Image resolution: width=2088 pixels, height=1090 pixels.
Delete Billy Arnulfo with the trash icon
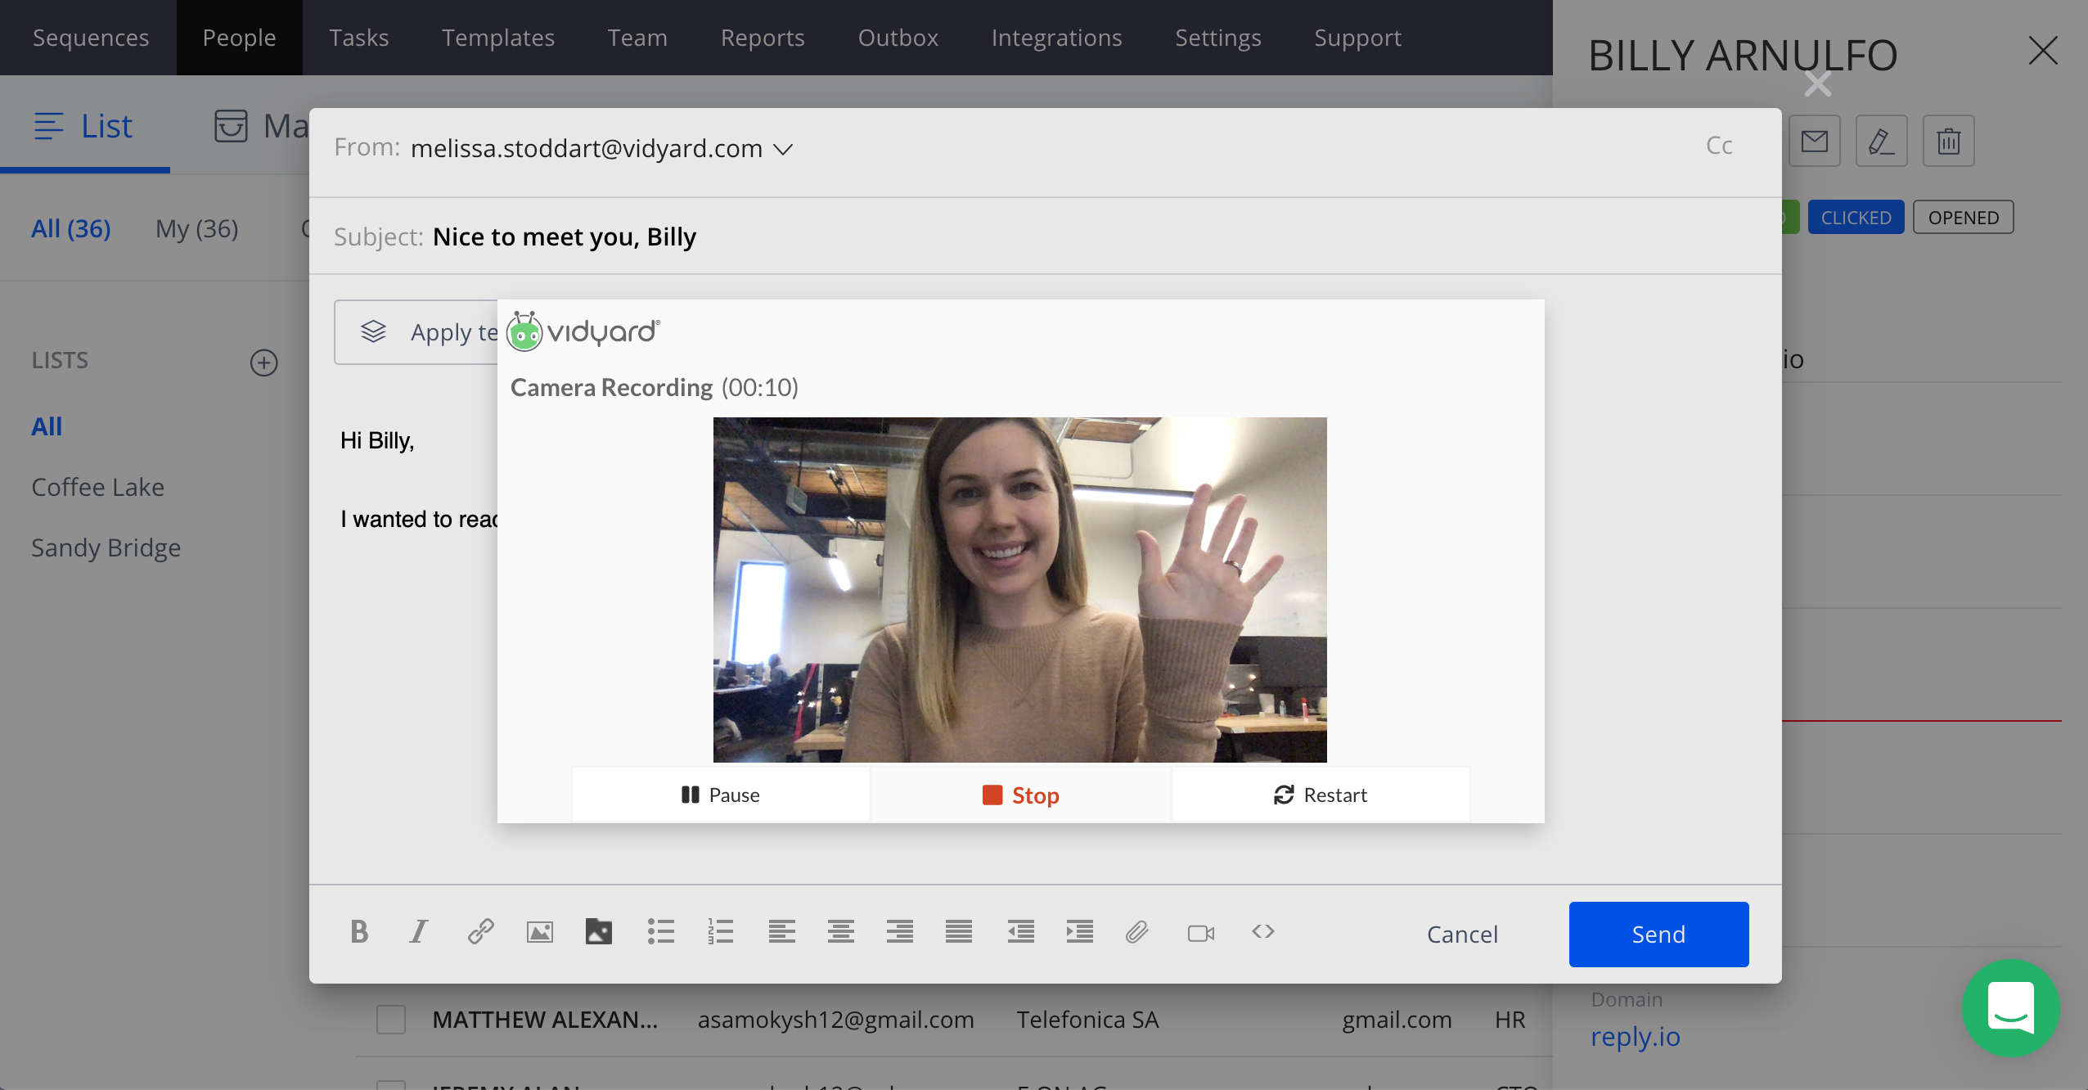pyautogui.click(x=1947, y=141)
